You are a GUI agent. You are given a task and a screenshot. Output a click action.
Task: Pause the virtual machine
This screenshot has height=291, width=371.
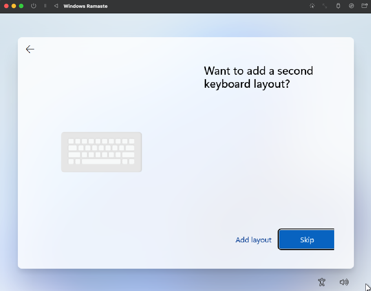(45, 6)
